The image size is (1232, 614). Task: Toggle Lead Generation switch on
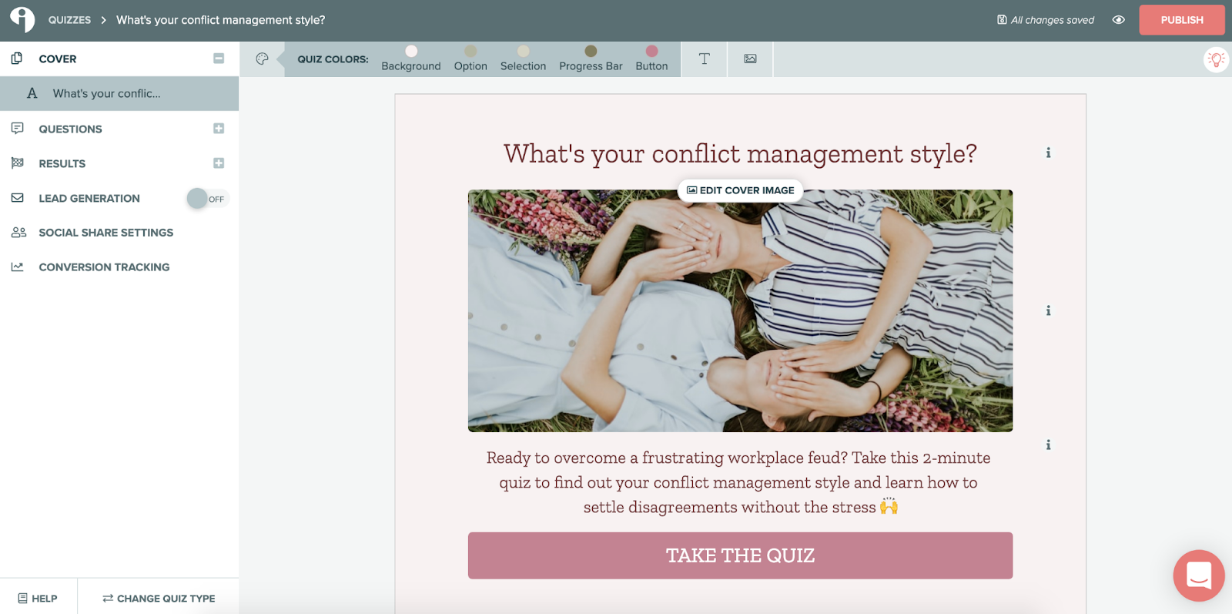coord(208,199)
